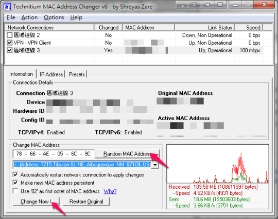Click Sent '18.6 MB' value
The height and width of the screenshot is (219, 278).
[221, 200]
